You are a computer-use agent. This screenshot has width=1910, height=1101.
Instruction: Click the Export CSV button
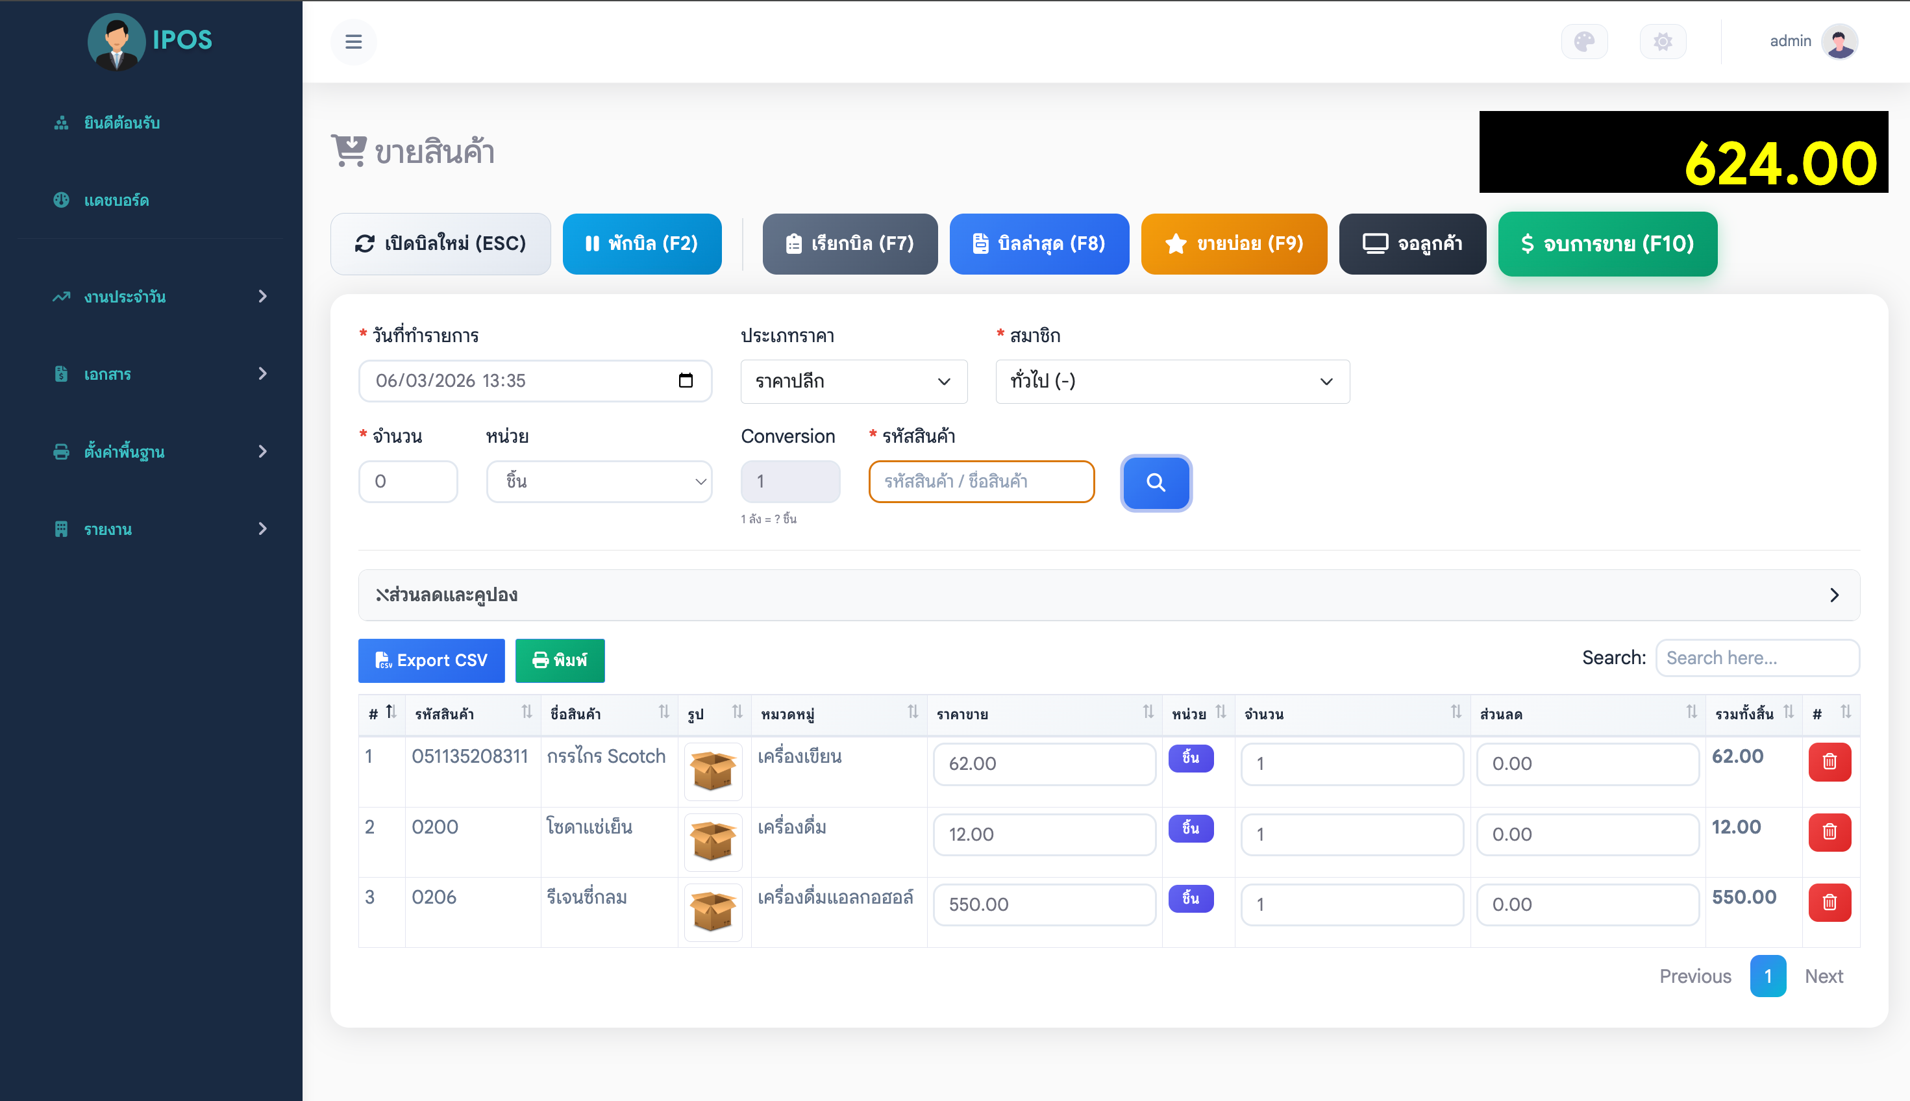[431, 660]
